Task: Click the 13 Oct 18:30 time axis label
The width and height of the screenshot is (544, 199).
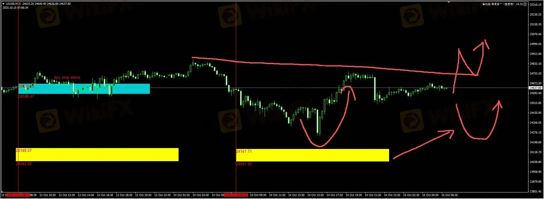Action: (124, 195)
